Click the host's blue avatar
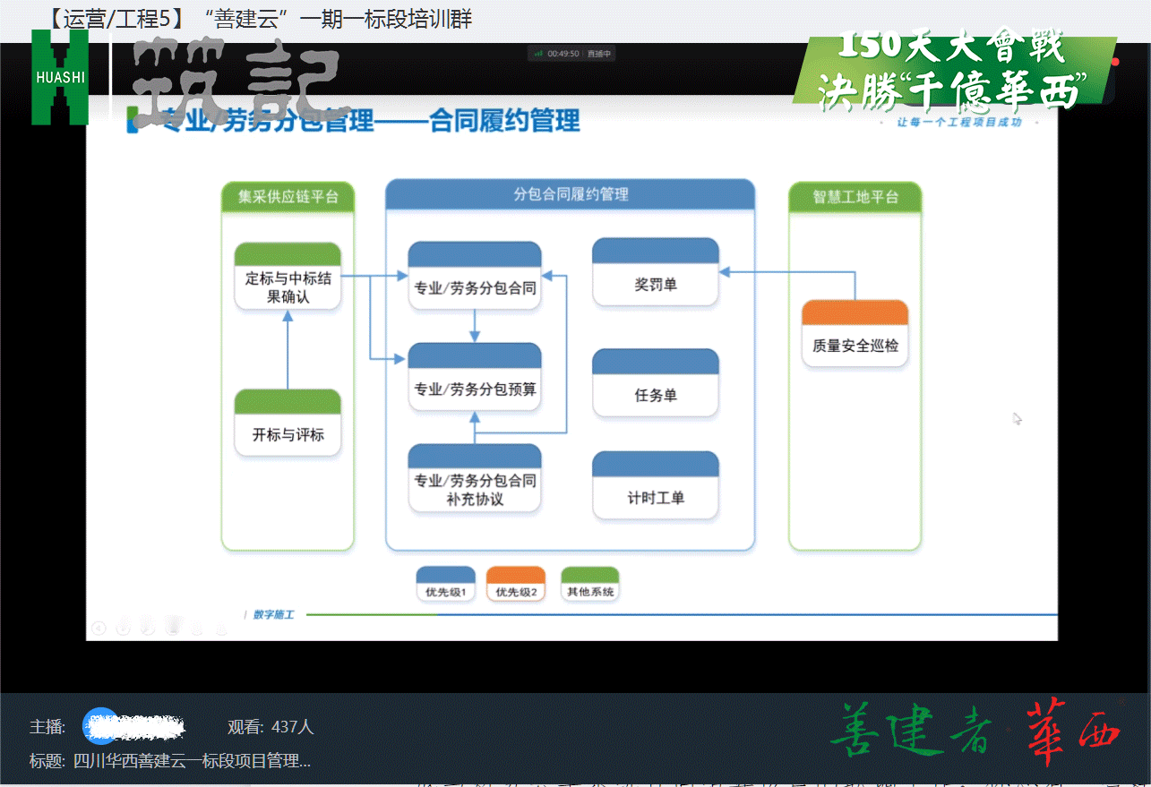Screen dimensions: 1151x787 click(100, 726)
